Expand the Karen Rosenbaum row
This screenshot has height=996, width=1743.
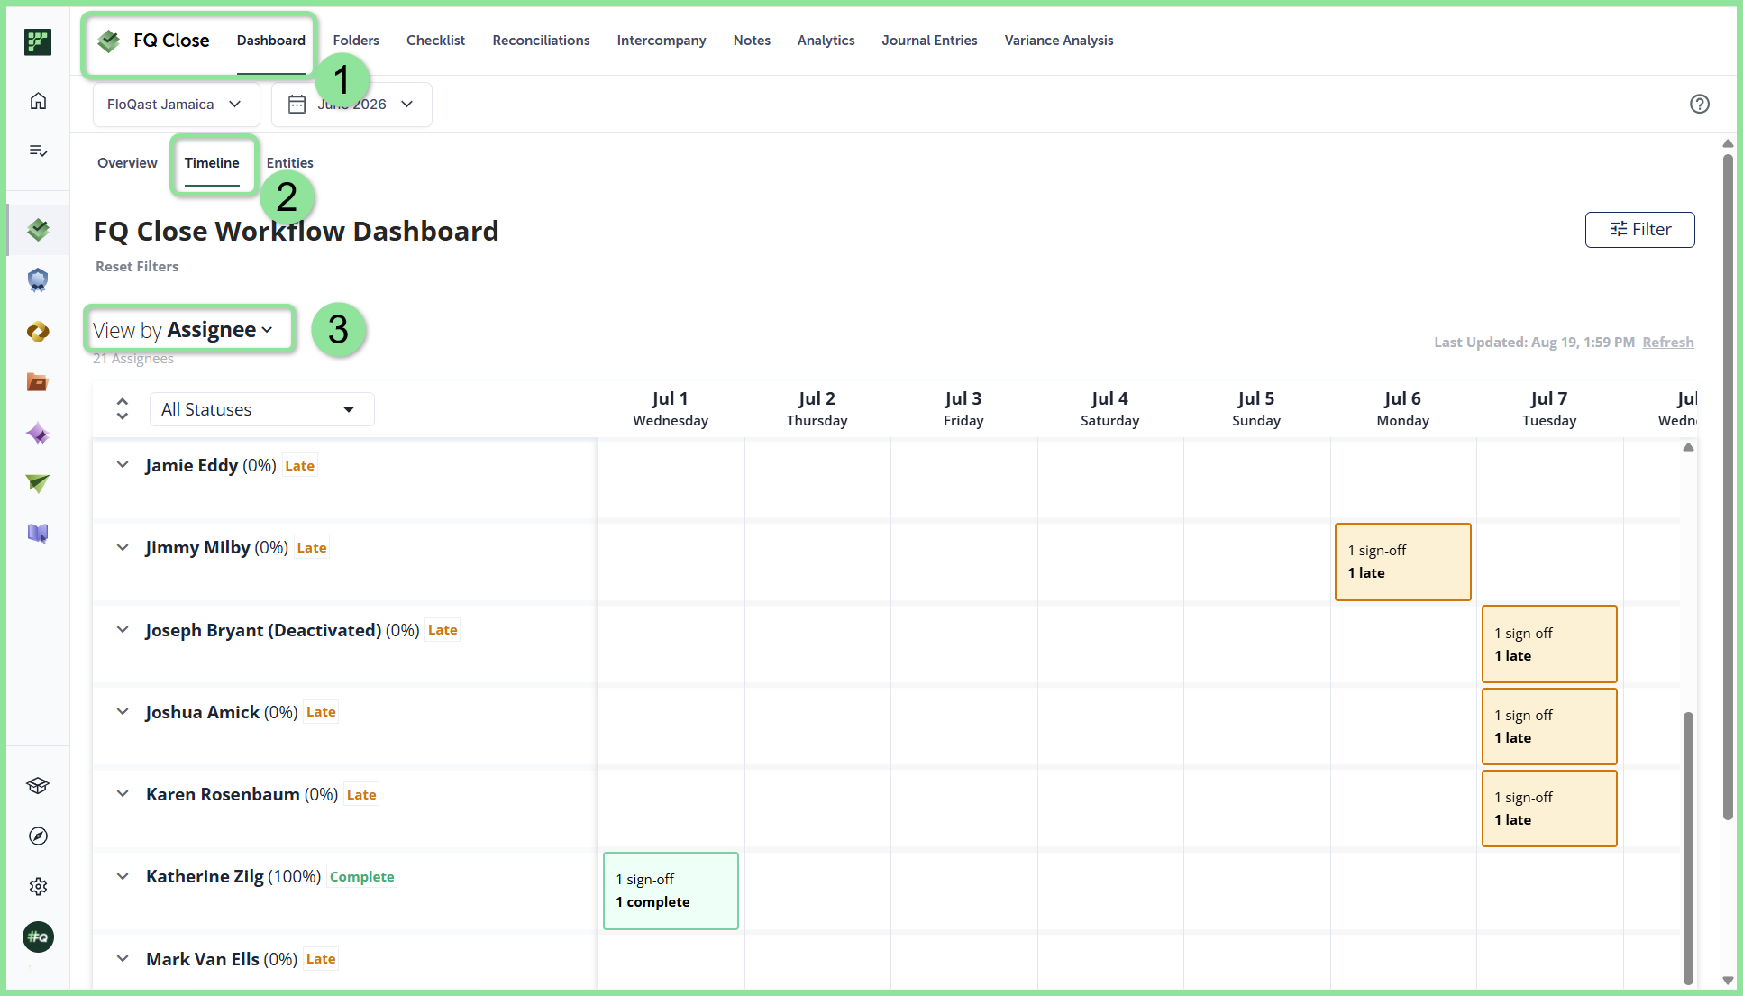pyautogui.click(x=123, y=794)
